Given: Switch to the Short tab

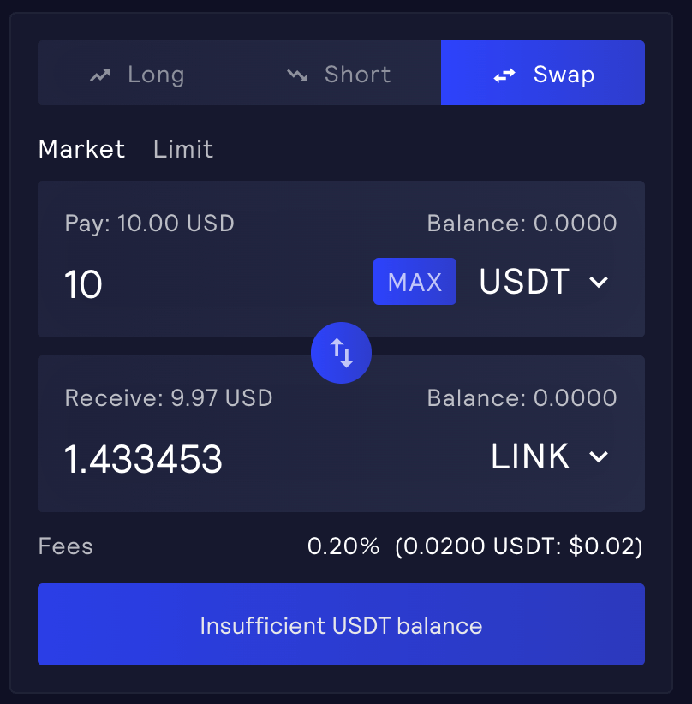Looking at the screenshot, I should [x=340, y=74].
